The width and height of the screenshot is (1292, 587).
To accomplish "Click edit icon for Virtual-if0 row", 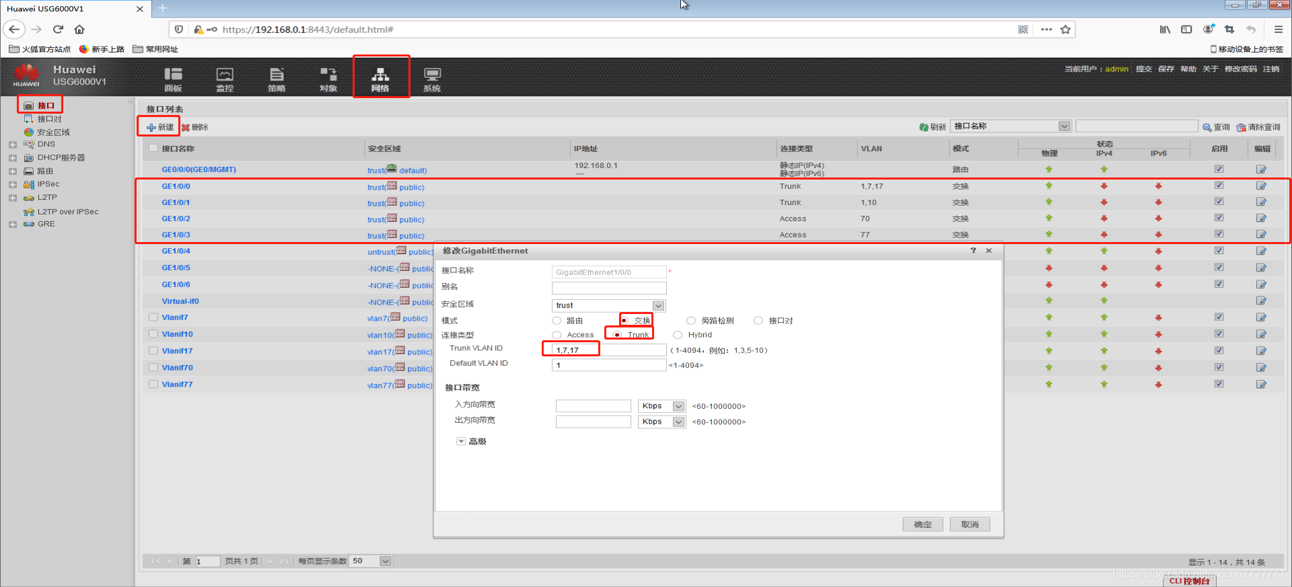I will (x=1261, y=301).
